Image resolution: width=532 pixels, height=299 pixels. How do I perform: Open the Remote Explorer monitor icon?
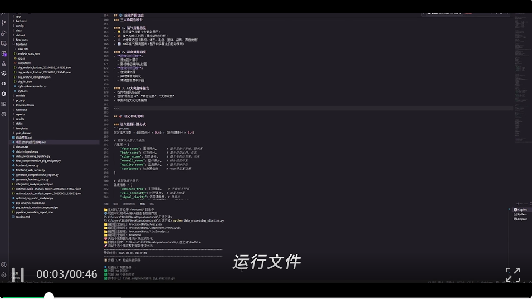[x=4, y=43]
